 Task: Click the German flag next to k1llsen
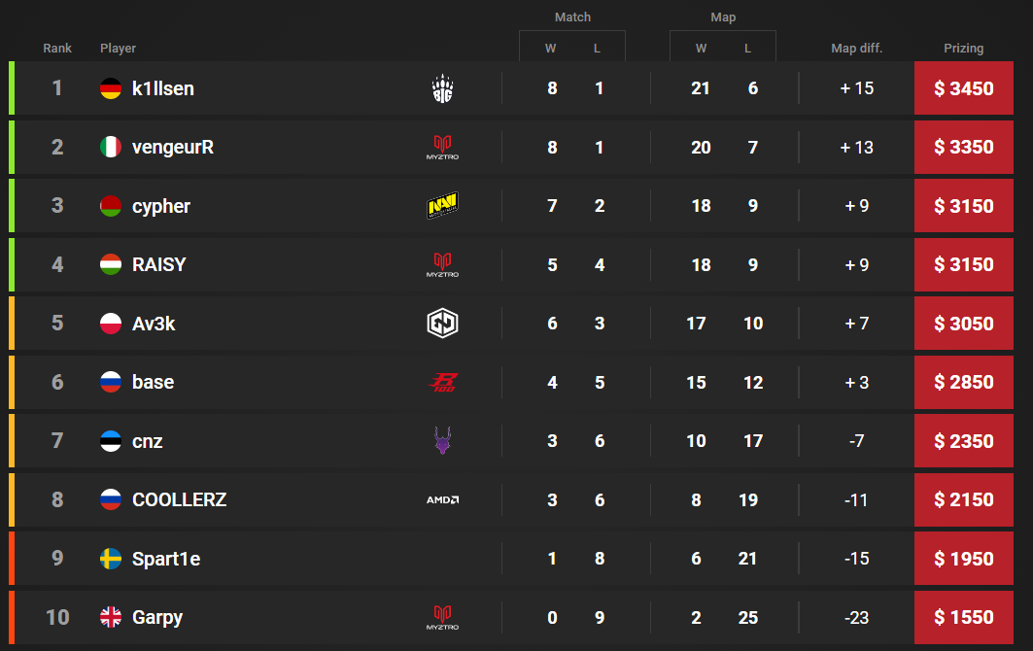pos(111,88)
